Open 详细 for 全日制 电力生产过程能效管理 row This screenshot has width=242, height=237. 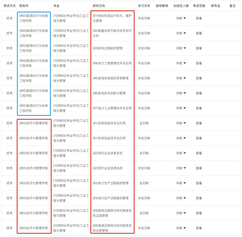(x=181, y=183)
